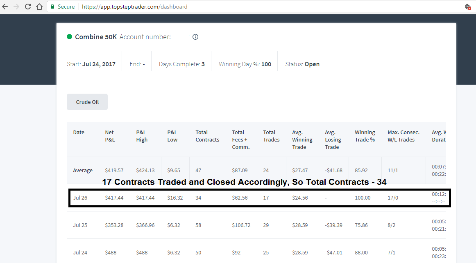This screenshot has width=476, height=263.
Task: Click the Total Contracts column header
Action: (x=207, y=136)
